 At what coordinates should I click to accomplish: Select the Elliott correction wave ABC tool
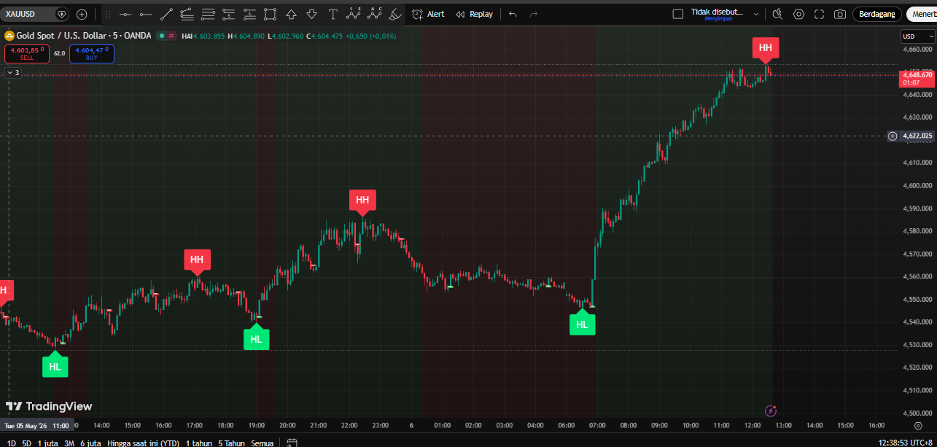click(x=375, y=13)
